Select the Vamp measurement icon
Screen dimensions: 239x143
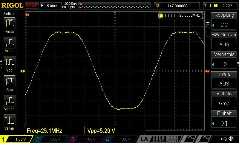pyautogui.click(x=9, y=120)
